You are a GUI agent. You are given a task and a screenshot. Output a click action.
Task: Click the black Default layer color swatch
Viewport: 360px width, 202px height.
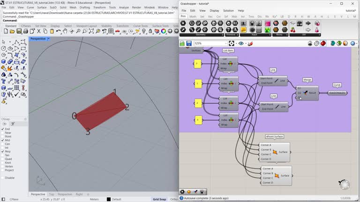(109, 199)
